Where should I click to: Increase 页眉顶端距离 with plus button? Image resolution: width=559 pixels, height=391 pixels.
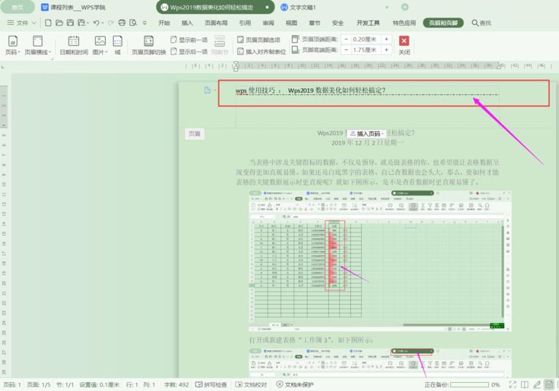(387, 39)
